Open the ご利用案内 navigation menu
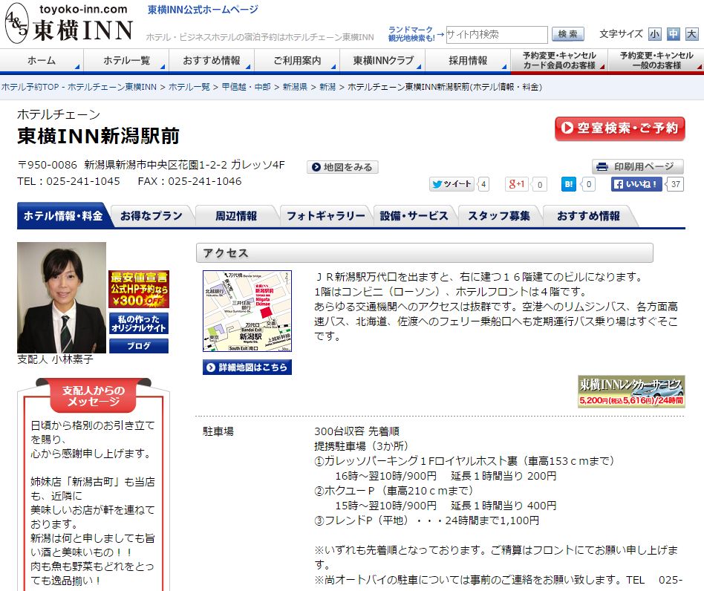 tap(297, 61)
